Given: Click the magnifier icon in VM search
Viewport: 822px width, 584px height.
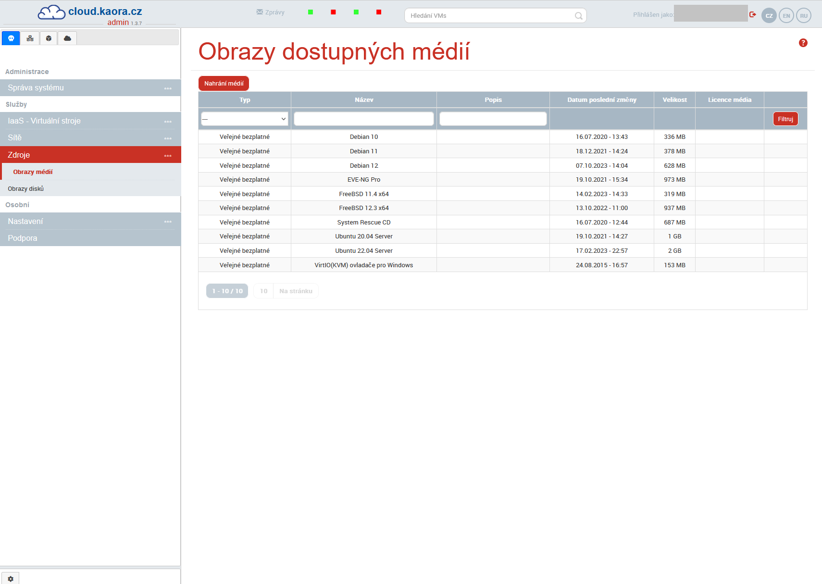Looking at the screenshot, I should 578,16.
